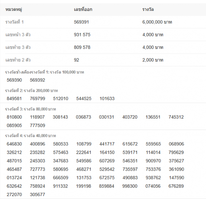The image size is (206, 199).
Task: Select the last fourth prize number 305677
Action: pyautogui.click(x=37, y=195)
